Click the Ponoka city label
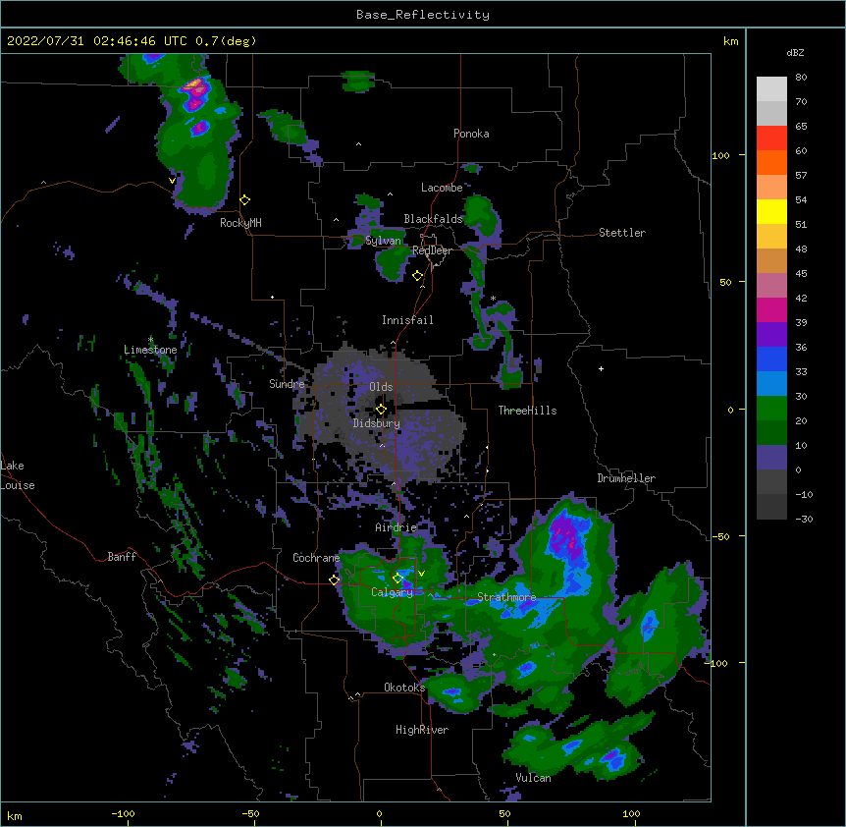The width and height of the screenshot is (846, 827). click(471, 134)
